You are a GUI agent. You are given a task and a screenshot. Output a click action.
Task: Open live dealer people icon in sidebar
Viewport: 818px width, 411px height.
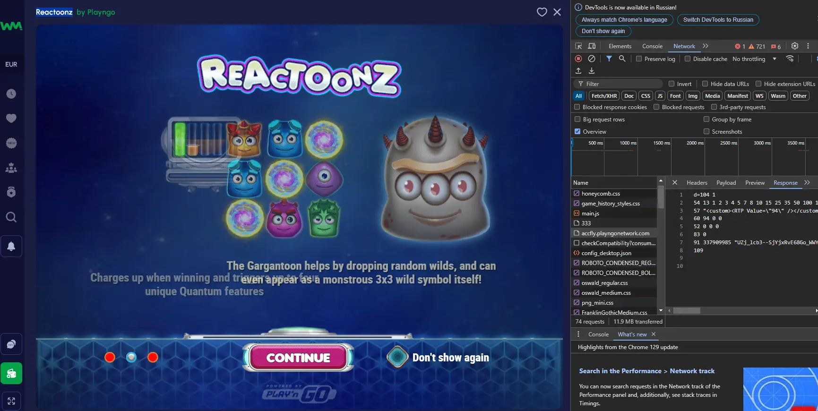point(11,168)
